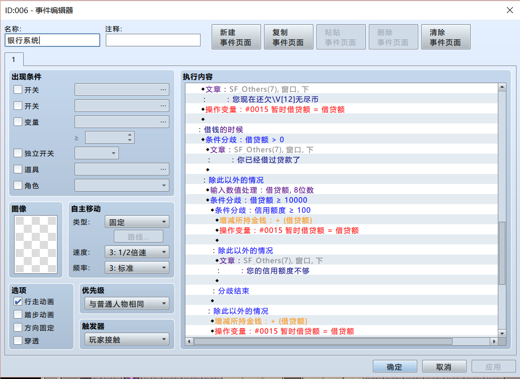Open the 频率 dropdown showing 3: 标准

coord(137,268)
